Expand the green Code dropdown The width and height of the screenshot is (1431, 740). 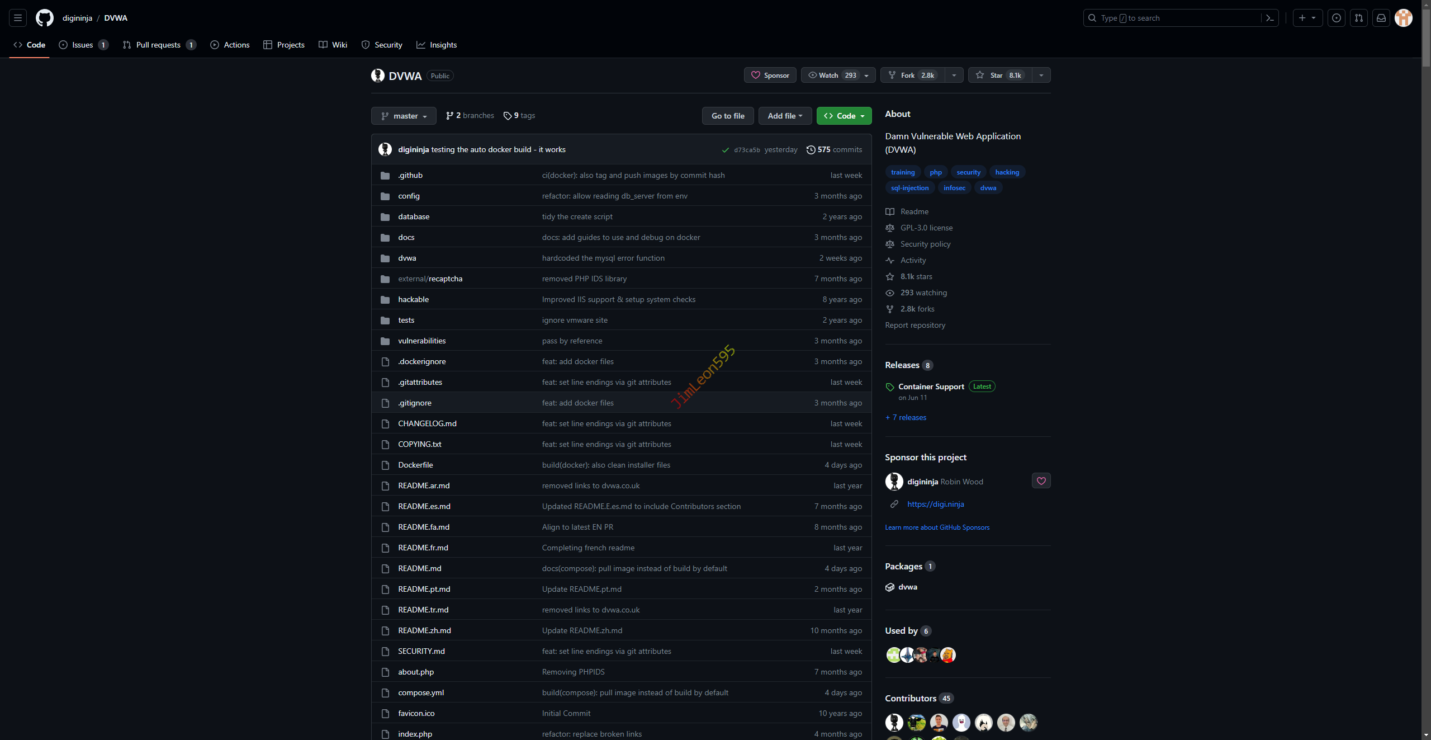tap(844, 116)
